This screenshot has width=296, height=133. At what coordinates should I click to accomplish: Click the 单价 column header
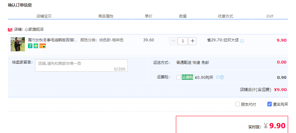click(x=148, y=16)
